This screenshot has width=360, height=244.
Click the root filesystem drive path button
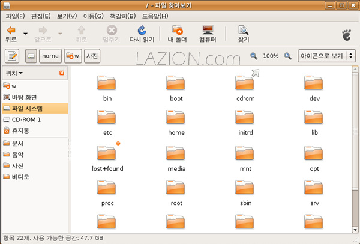[31, 56]
